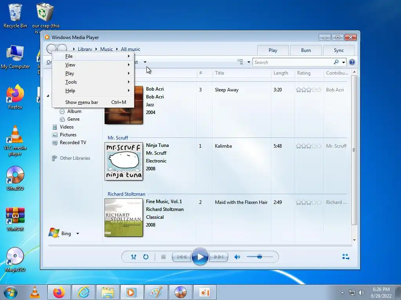Select Album in the navigation tree
The height and width of the screenshot is (300, 401).
pyautogui.click(x=74, y=111)
